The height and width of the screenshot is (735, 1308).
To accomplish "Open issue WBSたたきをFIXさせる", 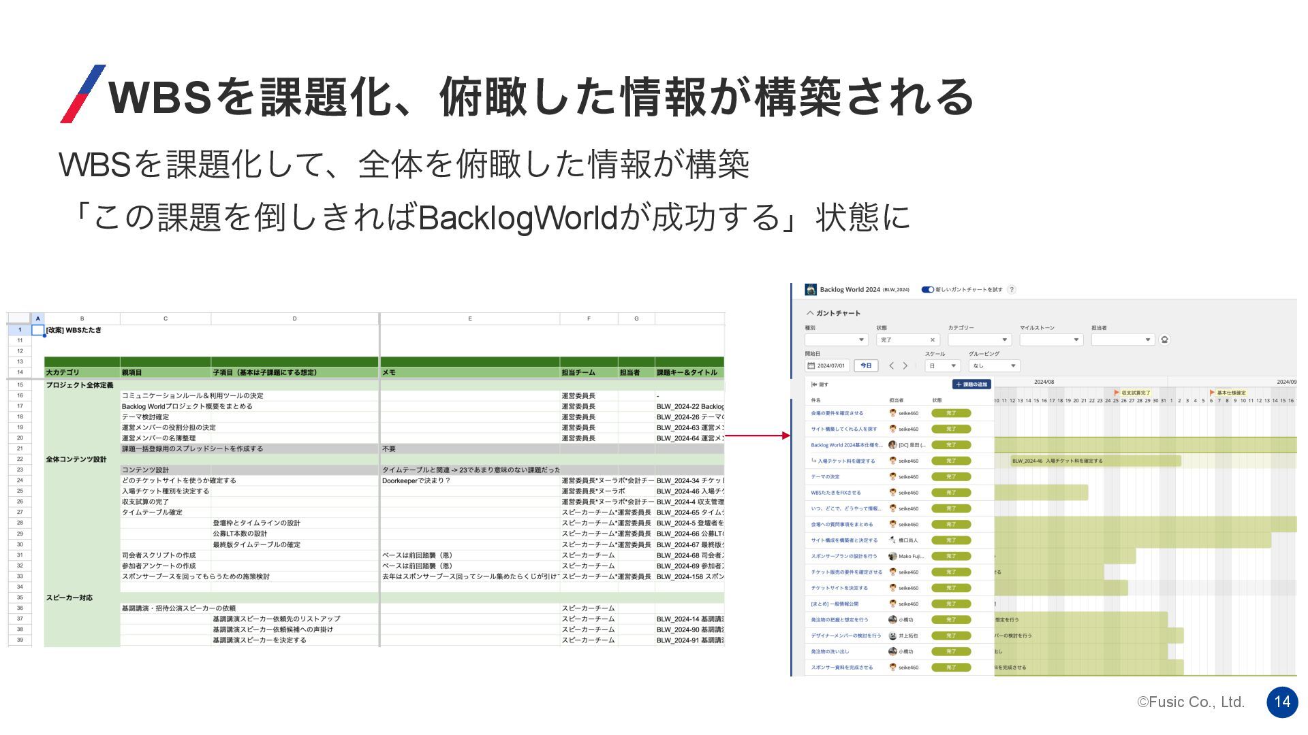I will pyautogui.click(x=836, y=493).
